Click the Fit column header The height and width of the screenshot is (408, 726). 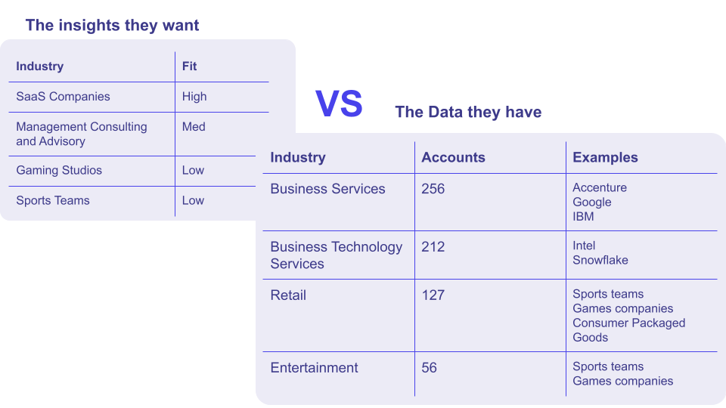189,66
